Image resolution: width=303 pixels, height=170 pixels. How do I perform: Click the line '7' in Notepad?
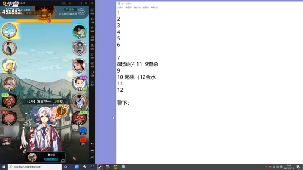(x=119, y=58)
